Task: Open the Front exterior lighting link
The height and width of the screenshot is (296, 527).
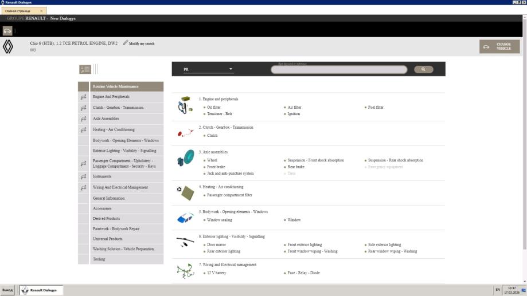Action: point(305,244)
